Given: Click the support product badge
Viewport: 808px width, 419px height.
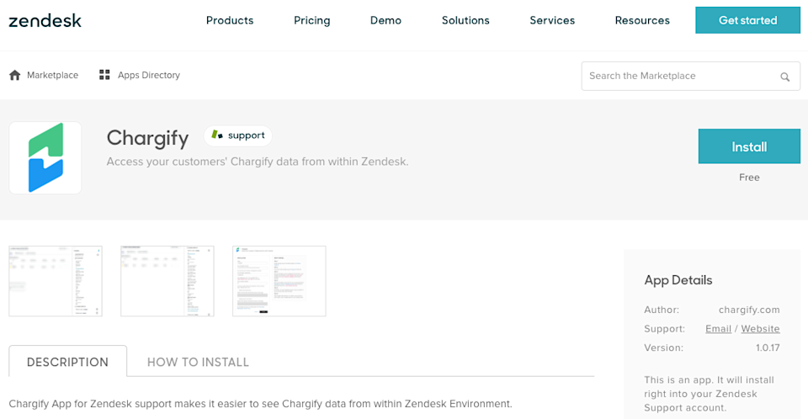Looking at the screenshot, I should [238, 135].
